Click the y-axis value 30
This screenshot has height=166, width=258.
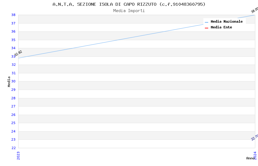pyautogui.click(x=13, y=81)
